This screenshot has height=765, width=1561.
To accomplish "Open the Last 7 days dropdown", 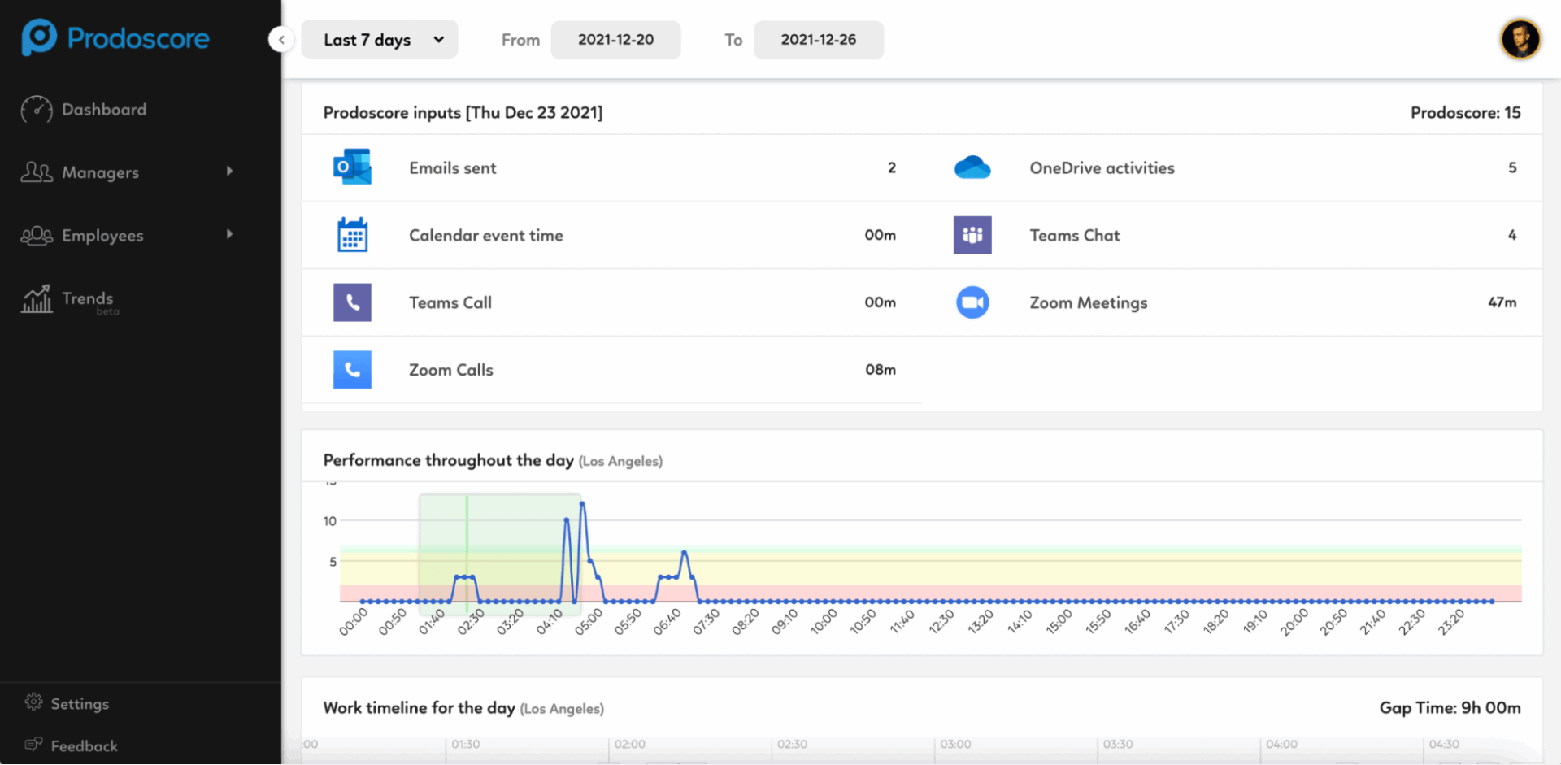I will click(x=380, y=40).
